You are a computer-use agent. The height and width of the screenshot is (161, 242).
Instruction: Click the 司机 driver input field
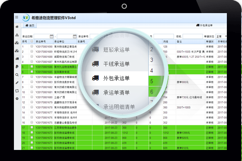click(192, 36)
